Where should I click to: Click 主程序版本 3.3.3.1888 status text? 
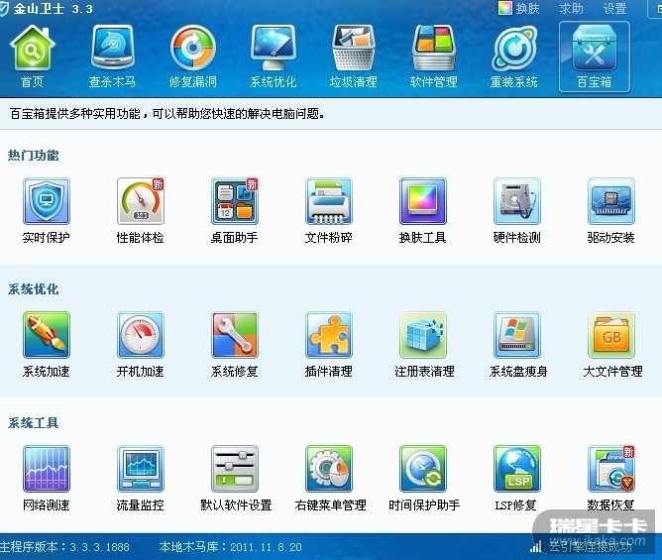(x=64, y=547)
